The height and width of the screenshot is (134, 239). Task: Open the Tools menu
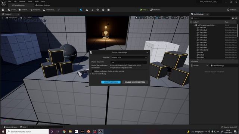(x=30, y=1)
